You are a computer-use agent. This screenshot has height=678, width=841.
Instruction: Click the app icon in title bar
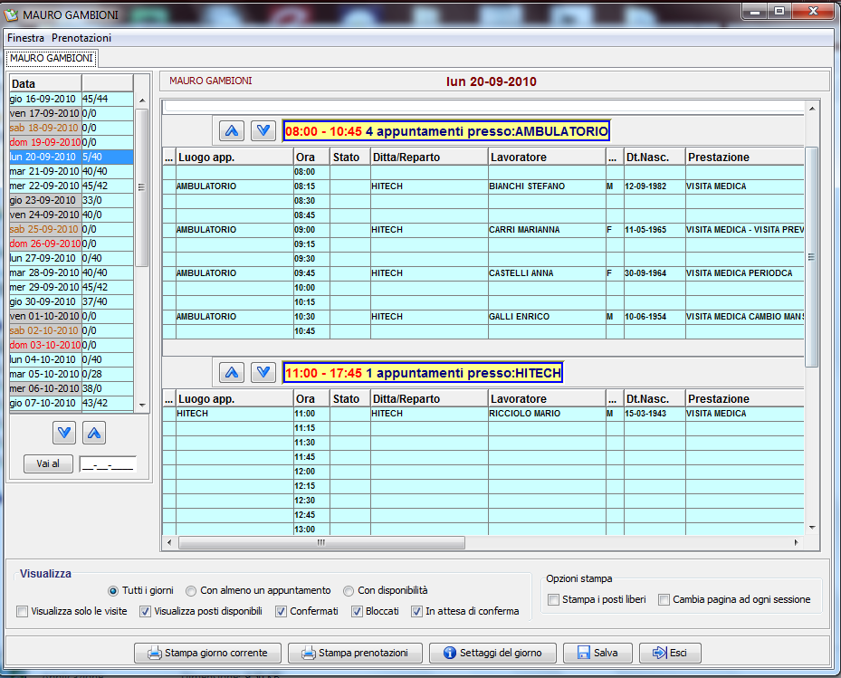coord(11,15)
